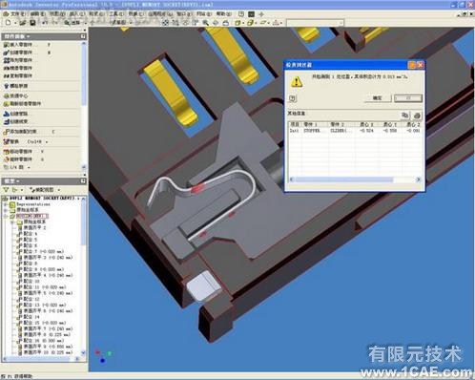This screenshot has height=380, width=475.
Task: Select 镜像零部件 (Mirror Components) tool
Action: click(x=18, y=68)
